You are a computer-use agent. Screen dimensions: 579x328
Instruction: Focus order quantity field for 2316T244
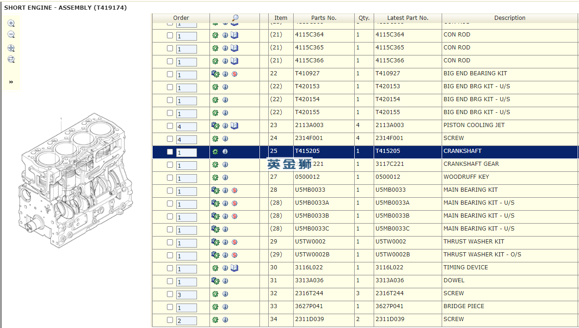pyautogui.click(x=186, y=295)
